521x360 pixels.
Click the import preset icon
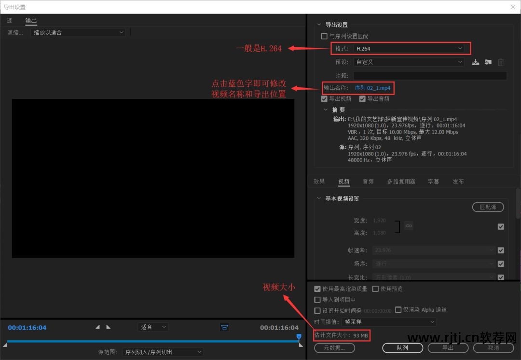[x=488, y=62]
